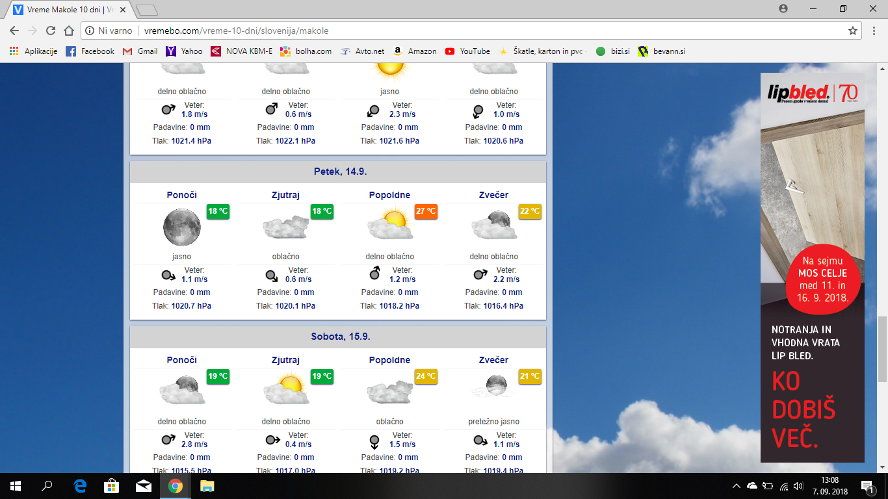Open the volume control in the system tray
This screenshot has height=499, width=888.
[798, 486]
